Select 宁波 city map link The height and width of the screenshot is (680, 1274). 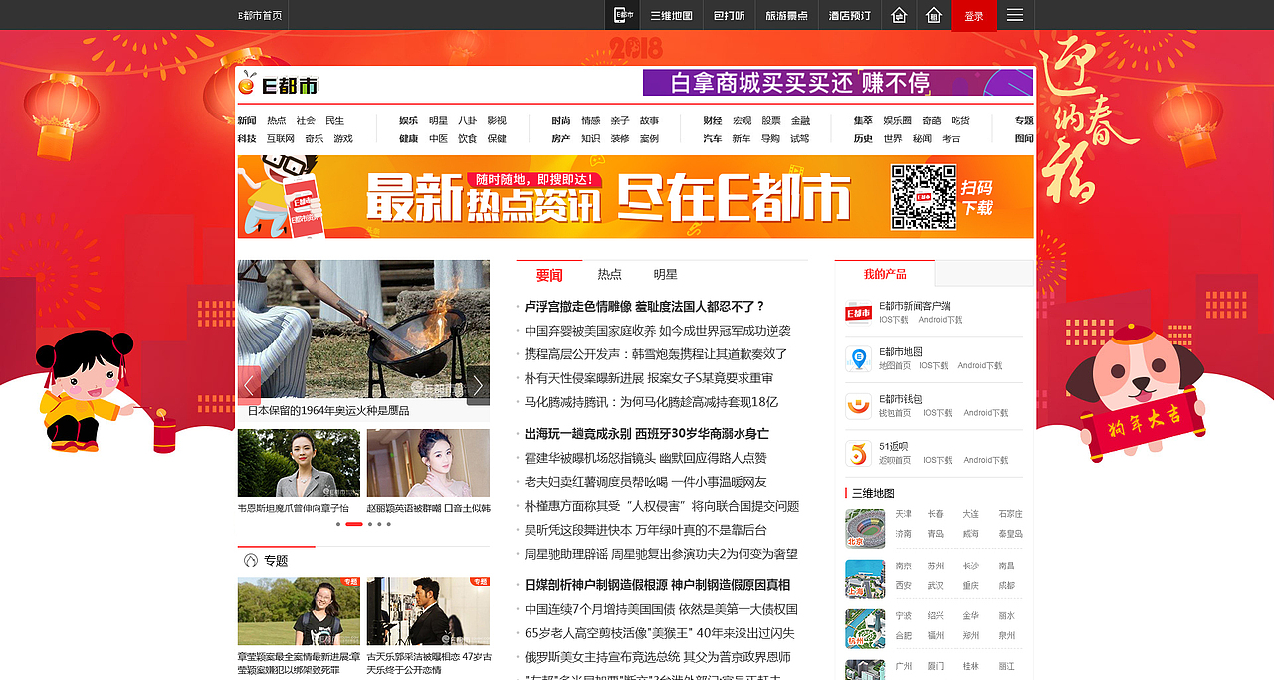(x=903, y=616)
